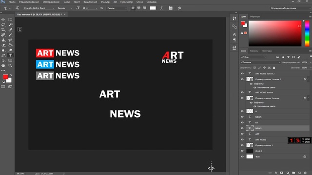Switch to the 'Каналы' tab
Viewport: 312px width, 175px height.
[254, 51]
